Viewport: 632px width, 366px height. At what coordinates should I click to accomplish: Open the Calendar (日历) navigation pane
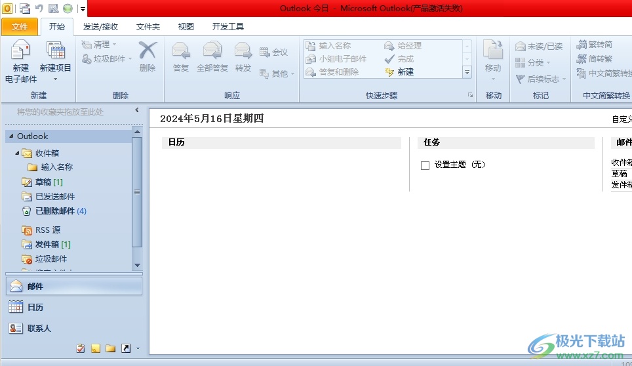[74, 307]
